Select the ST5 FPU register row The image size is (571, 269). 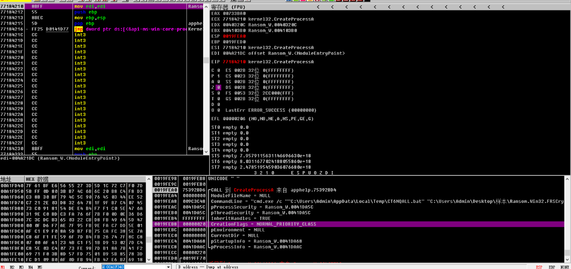click(x=261, y=156)
